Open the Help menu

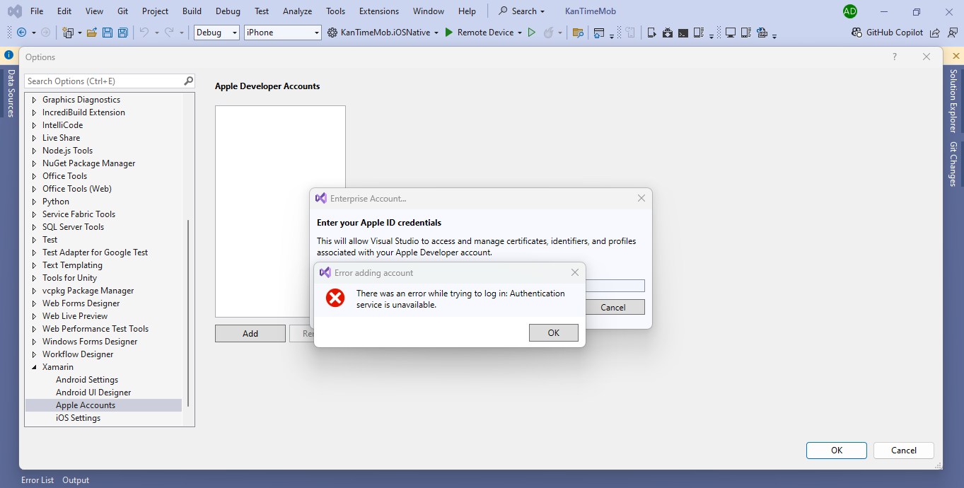tap(467, 11)
